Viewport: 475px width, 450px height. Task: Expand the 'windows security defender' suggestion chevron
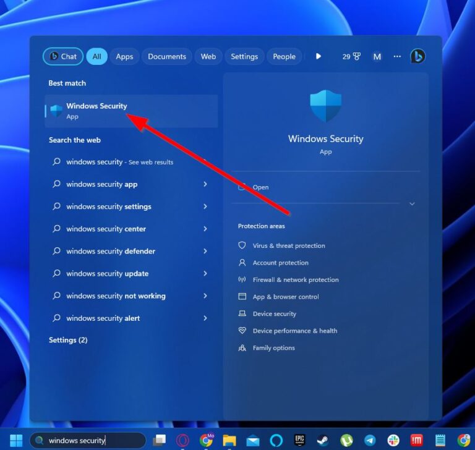[x=205, y=251]
